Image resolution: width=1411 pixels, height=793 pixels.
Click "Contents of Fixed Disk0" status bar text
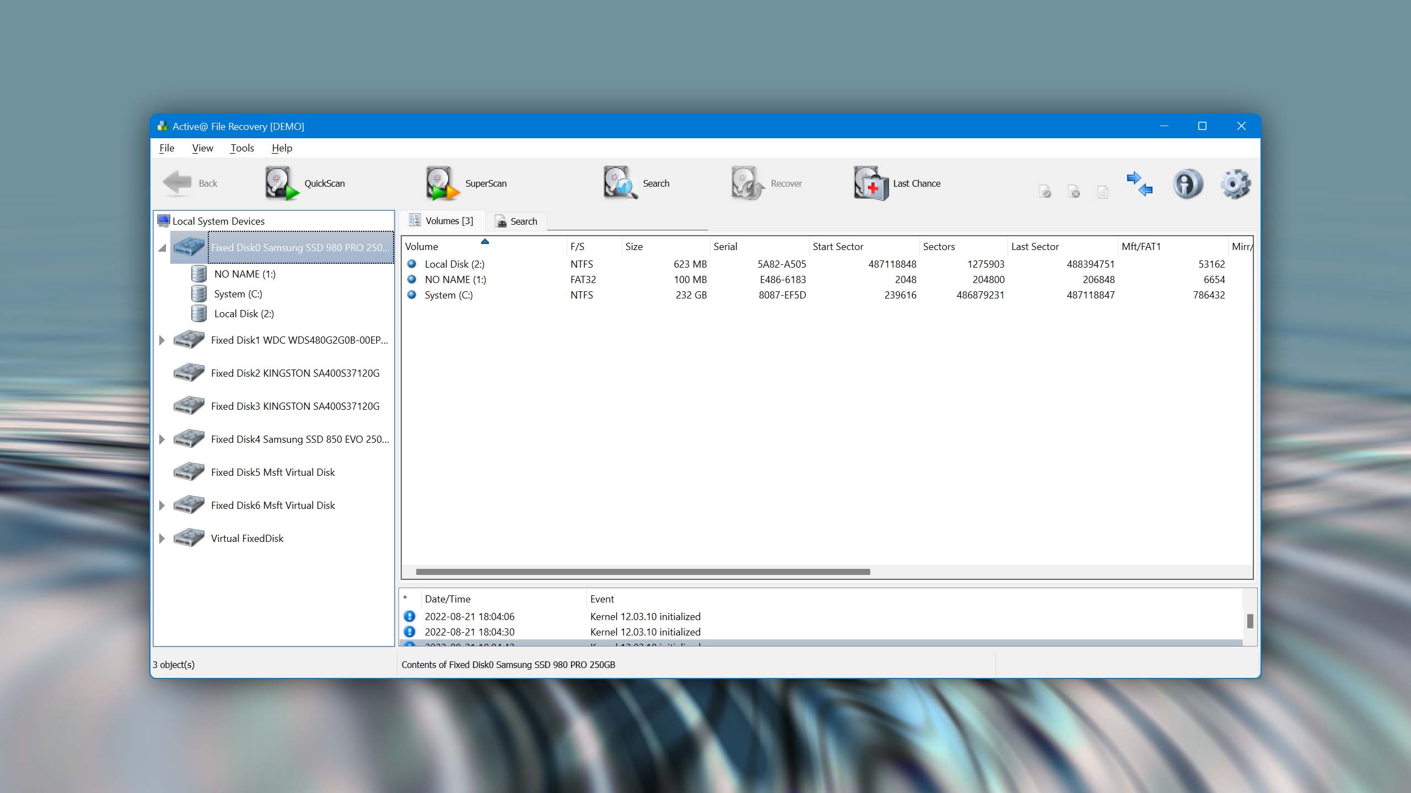pyautogui.click(x=508, y=665)
